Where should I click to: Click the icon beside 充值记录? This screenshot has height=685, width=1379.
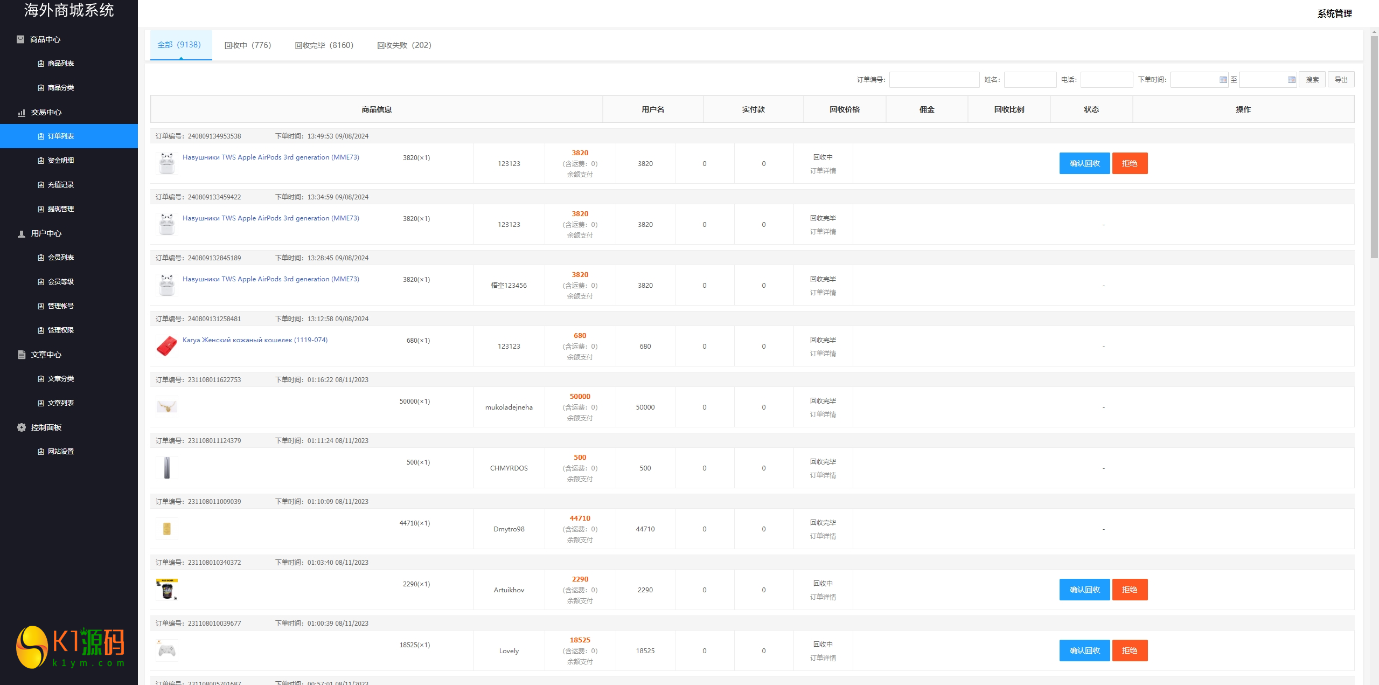[41, 185]
